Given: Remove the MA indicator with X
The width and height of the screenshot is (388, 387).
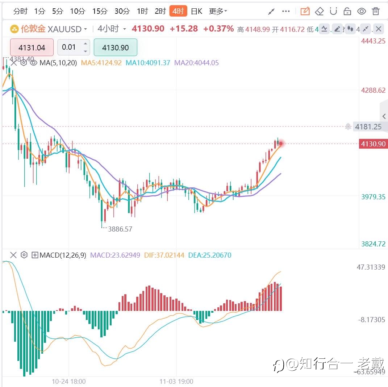Looking at the screenshot, I should pyautogui.click(x=13, y=63).
